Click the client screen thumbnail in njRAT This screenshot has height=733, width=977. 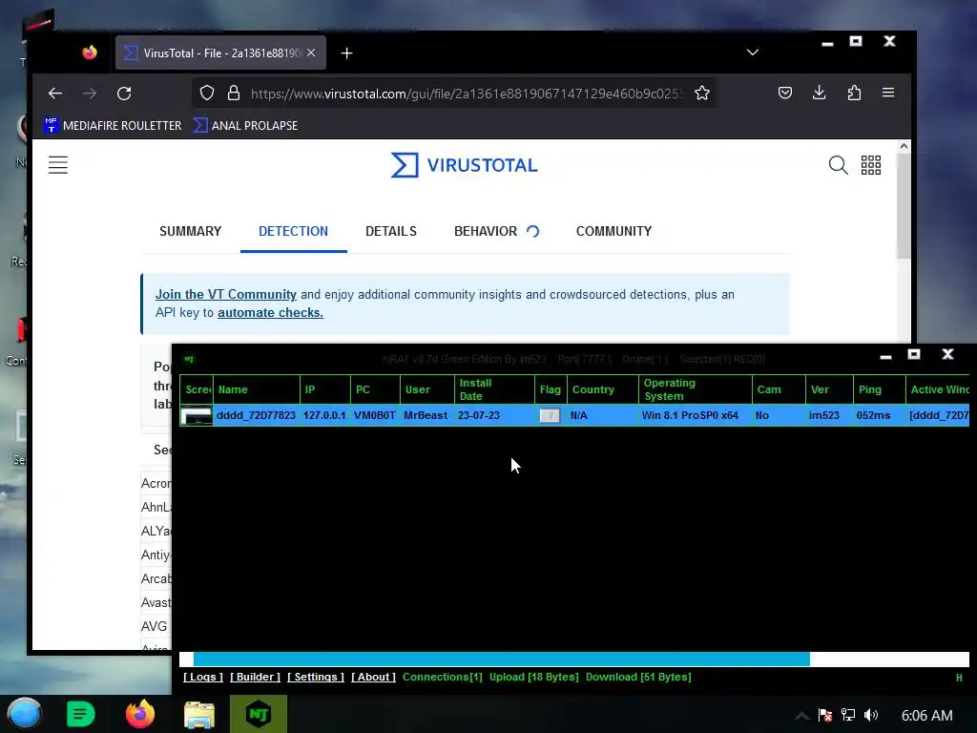click(x=197, y=415)
